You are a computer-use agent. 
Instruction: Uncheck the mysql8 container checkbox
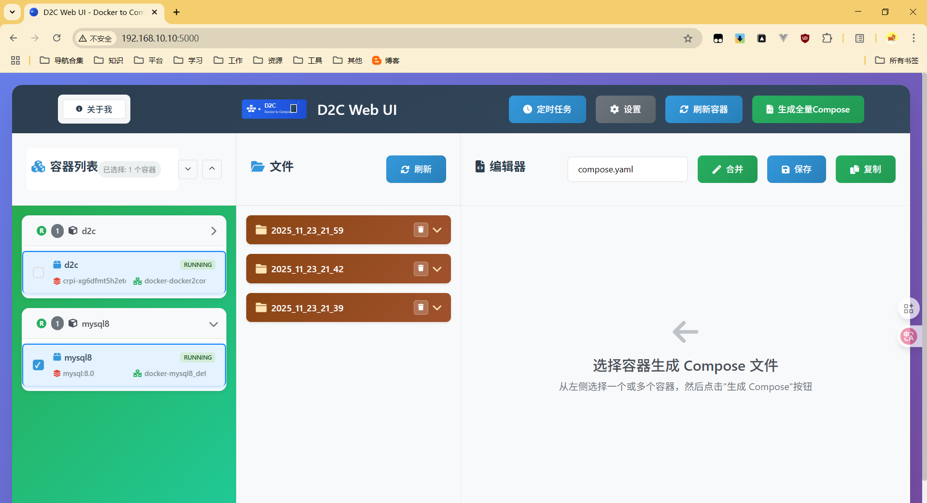point(39,365)
